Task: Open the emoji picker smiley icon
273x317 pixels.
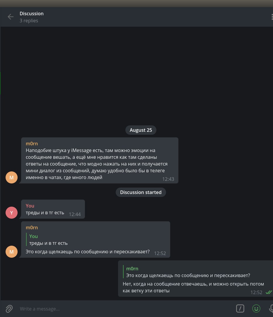Action: pyautogui.click(x=256, y=308)
